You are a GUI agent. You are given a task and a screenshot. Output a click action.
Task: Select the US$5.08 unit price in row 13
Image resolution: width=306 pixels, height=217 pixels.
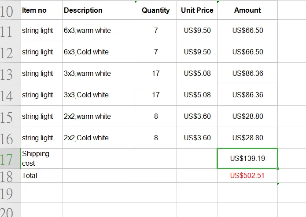197,74
